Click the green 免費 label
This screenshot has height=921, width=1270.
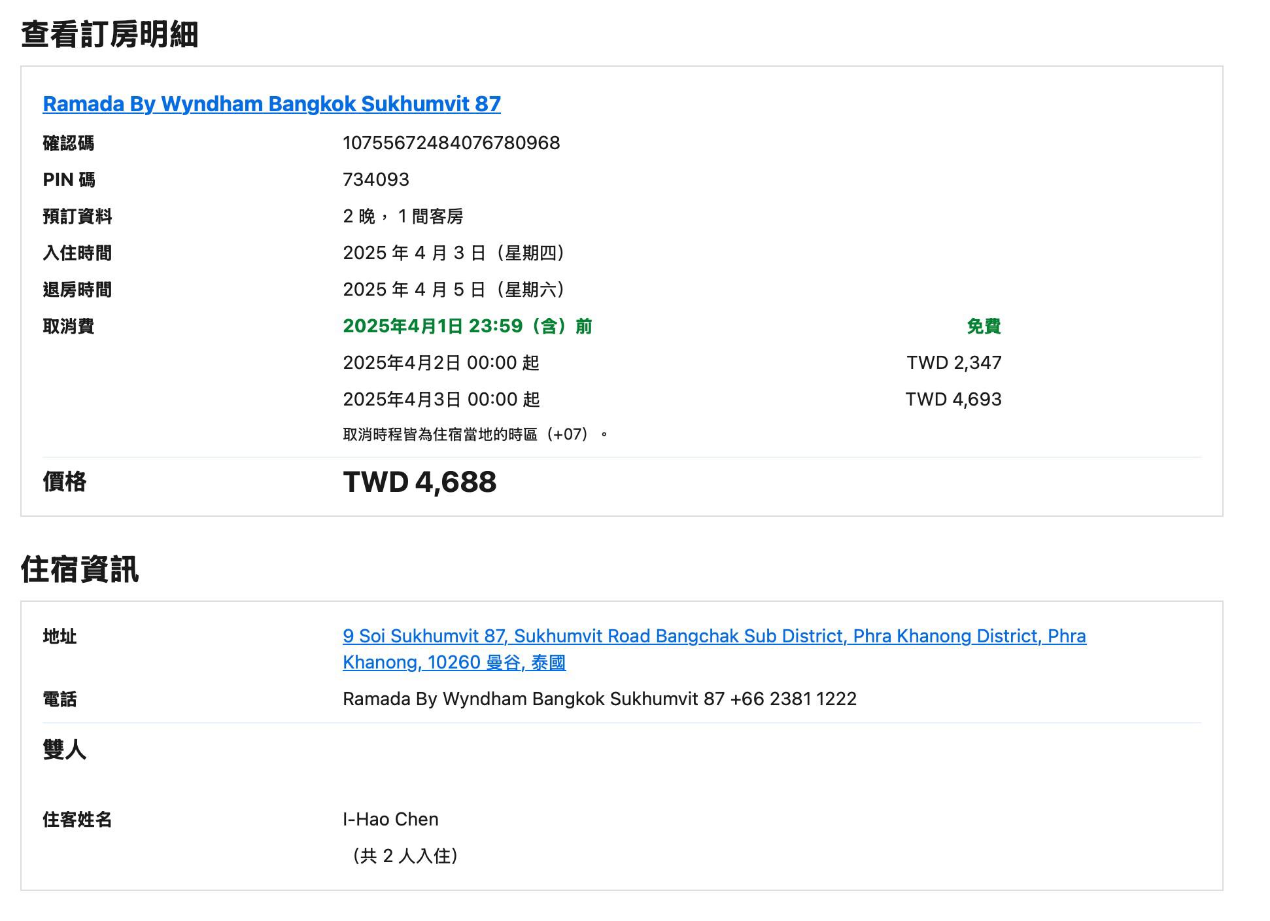[983, 326]
